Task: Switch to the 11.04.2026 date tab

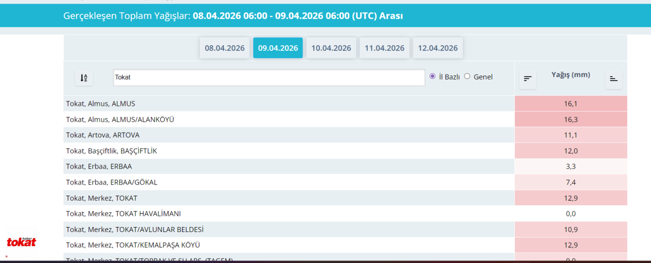Action: pos(384,48)
